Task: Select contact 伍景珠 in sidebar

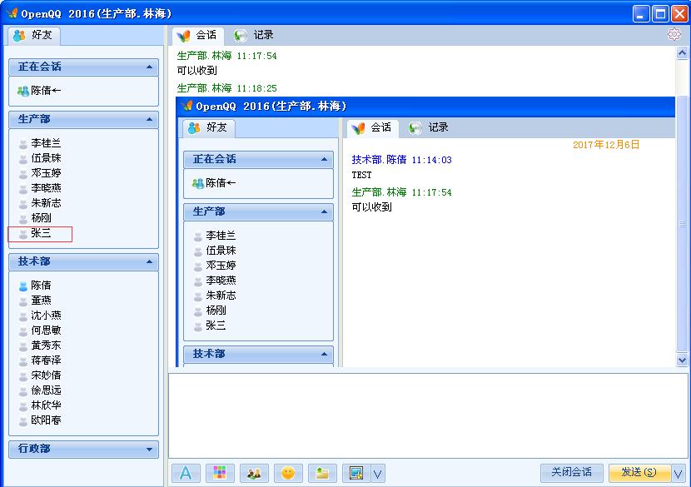Action: [40, 158]
